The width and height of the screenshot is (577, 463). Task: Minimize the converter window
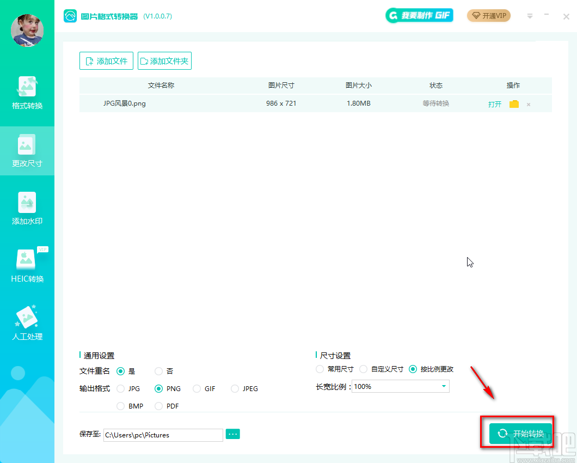[547, 15]
